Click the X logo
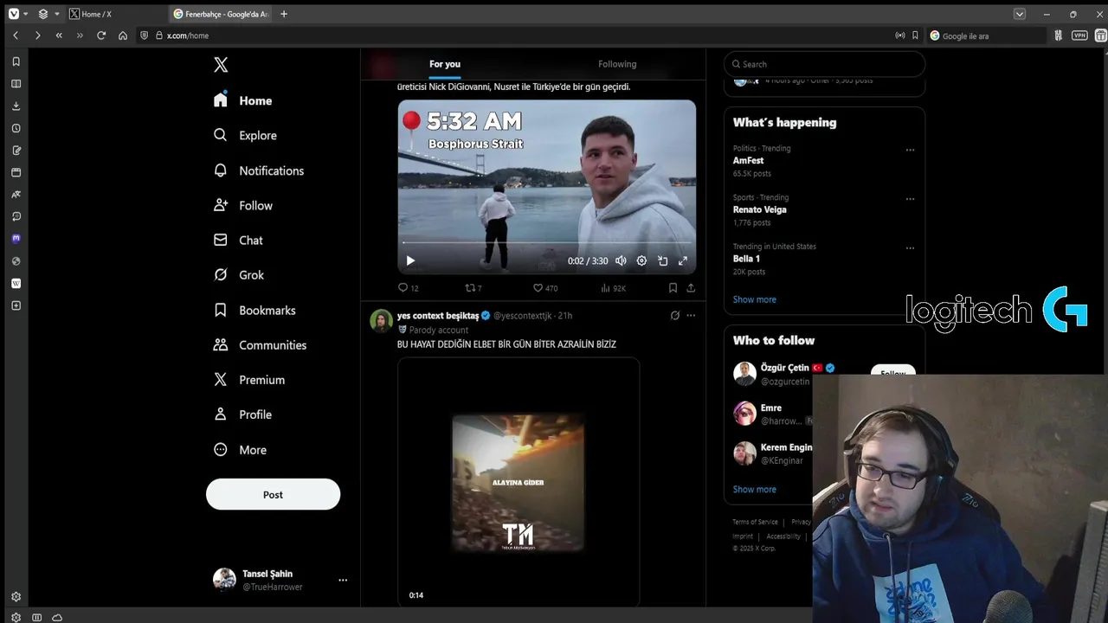Image resolution: width=1108 pixels, height=623 pixels. tap(221, 65)
